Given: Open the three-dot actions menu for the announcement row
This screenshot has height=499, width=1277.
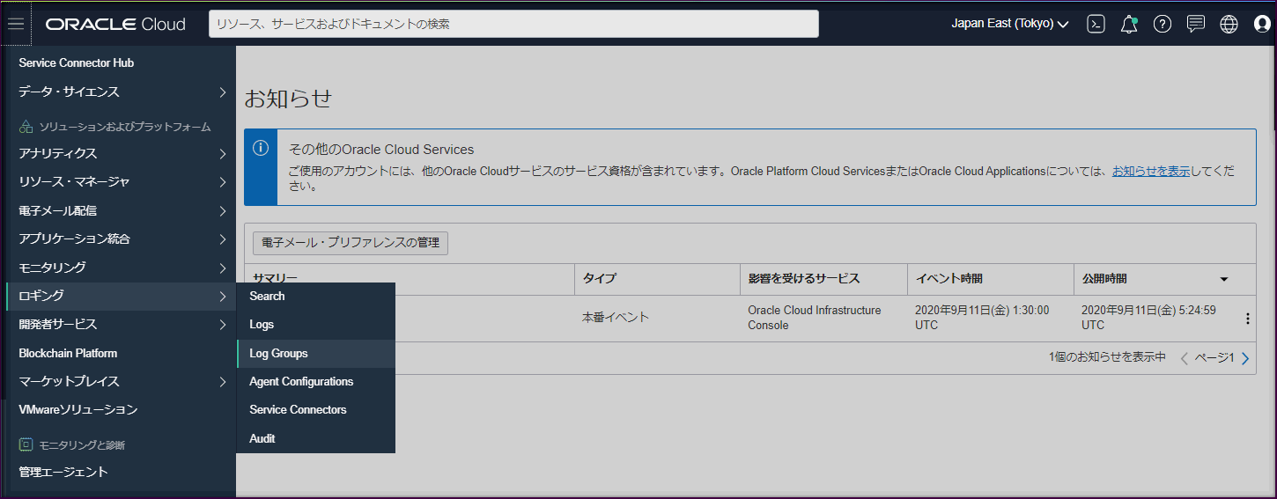Looking at the screenshot, I should pyautogui.click(x=1247, y=319).
